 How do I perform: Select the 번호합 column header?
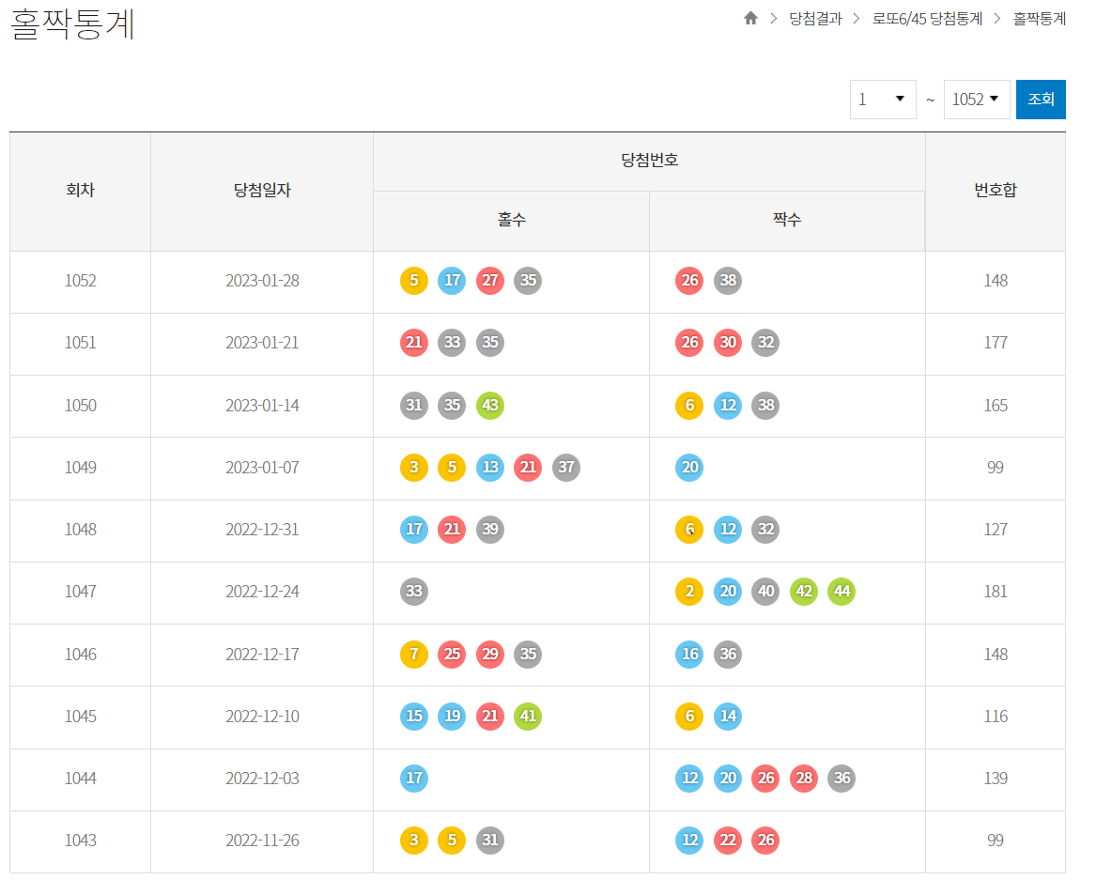pos(995,191)
